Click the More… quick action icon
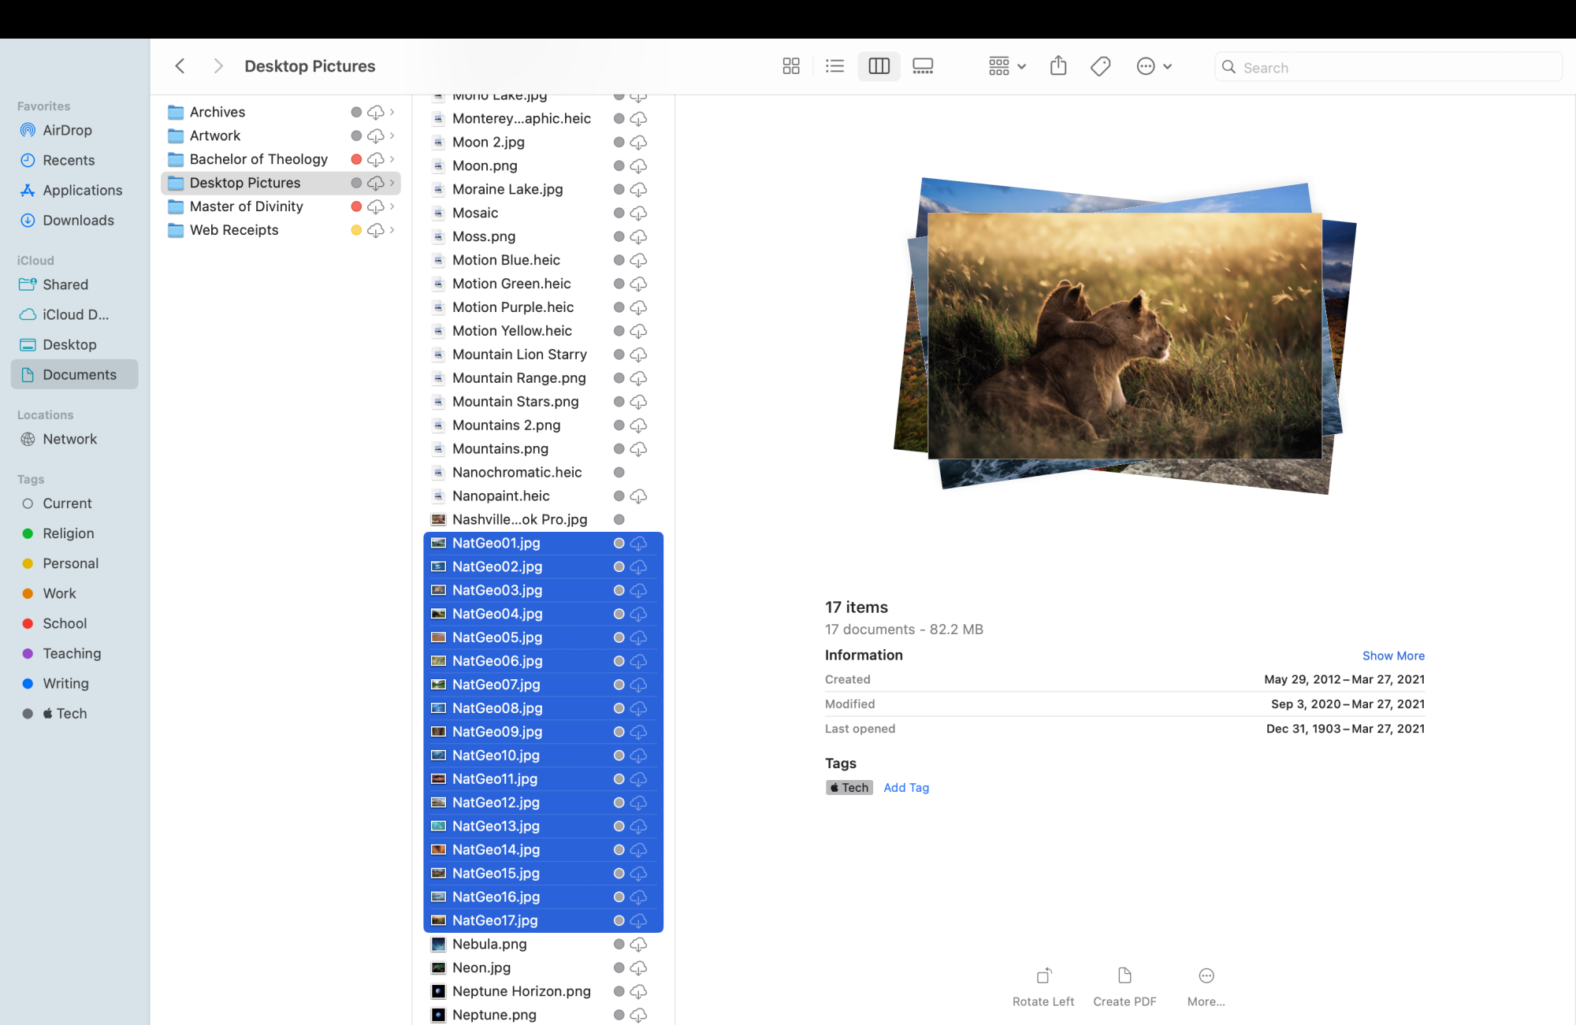The image size is (1576, 1025). pyautogui.click(x=1206, y=976)
